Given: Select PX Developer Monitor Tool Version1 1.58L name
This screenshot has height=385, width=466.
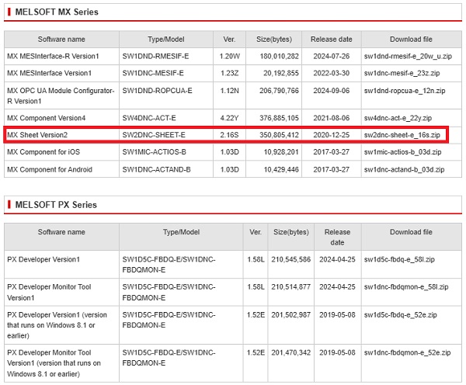Looking at the screenshot, I should click(x=49, y=292).
